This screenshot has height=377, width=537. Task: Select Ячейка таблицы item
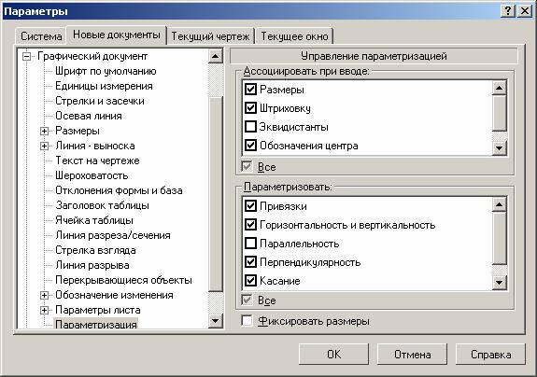click(94, 220)
